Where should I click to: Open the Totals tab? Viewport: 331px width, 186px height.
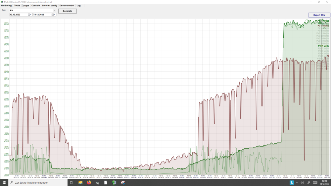pos(17,6)
